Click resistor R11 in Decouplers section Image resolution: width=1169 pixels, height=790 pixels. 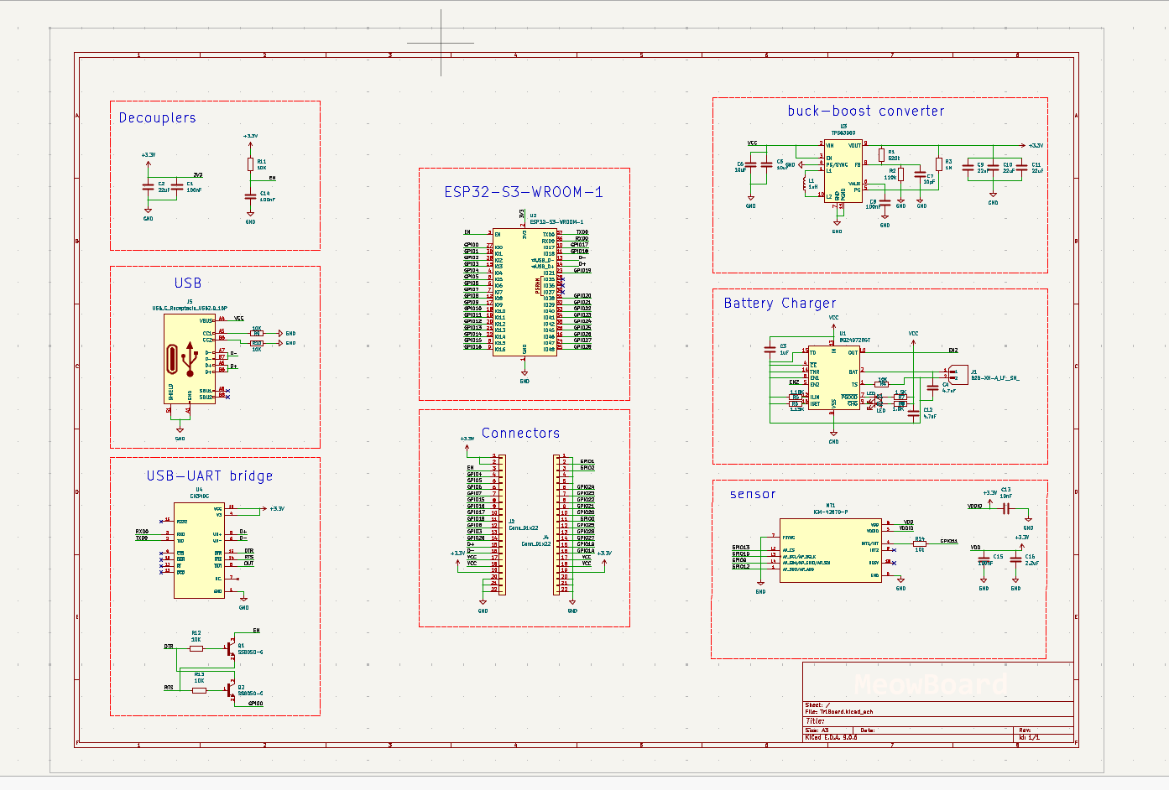pyautogui.click(x=250, y=164)
